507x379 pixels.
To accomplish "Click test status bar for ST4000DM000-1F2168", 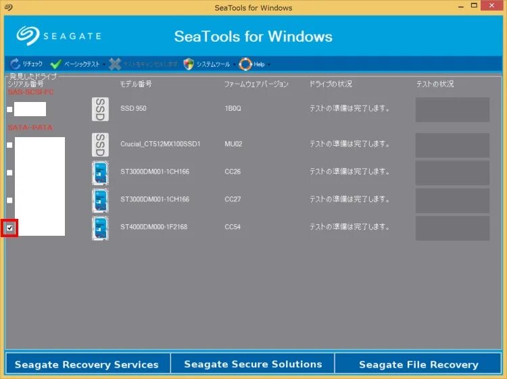I will click(x=452, y=228).
